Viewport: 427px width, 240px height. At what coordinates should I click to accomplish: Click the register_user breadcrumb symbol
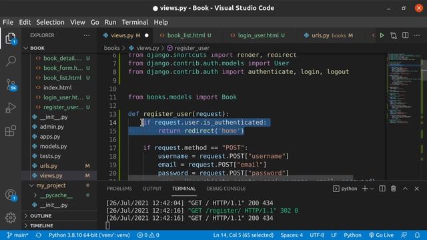point(188,48)
